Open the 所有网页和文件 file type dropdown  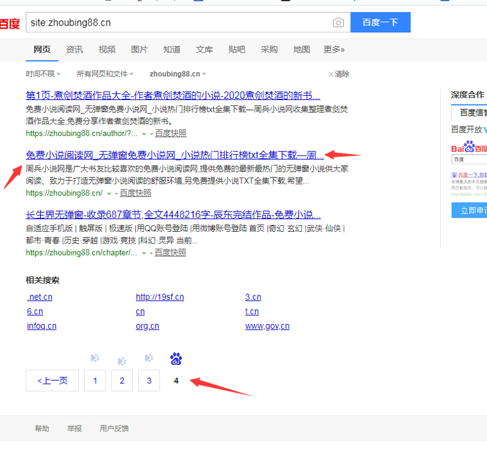[105, 74]
